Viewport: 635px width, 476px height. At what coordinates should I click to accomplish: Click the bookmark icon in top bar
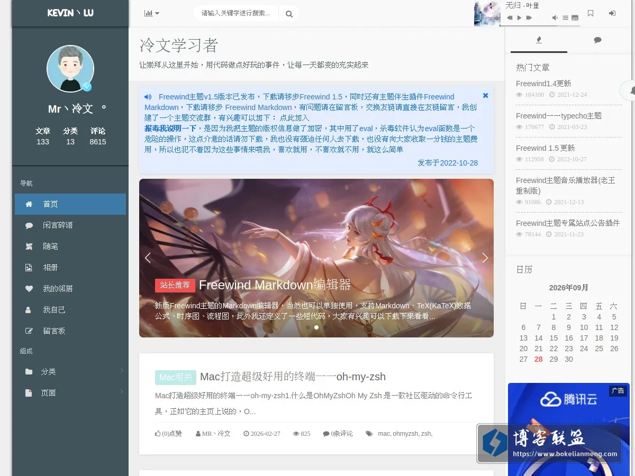pos(591,13)
